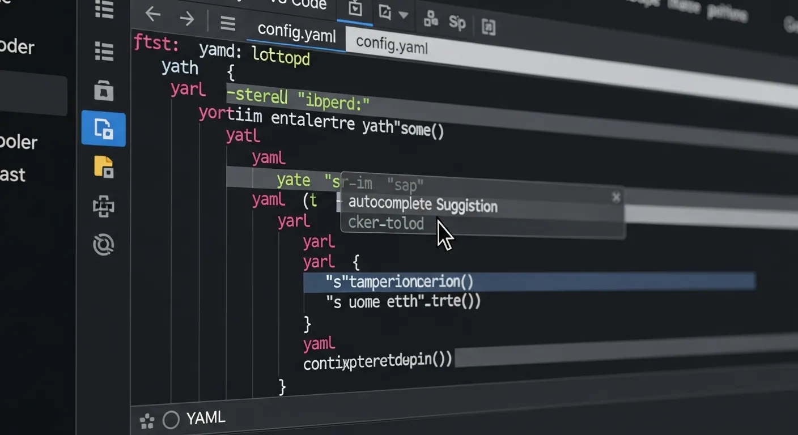Switch to the config.yaml tab
Screen dimensions: 798x435
pyautogui.click(x=296, y=35)
